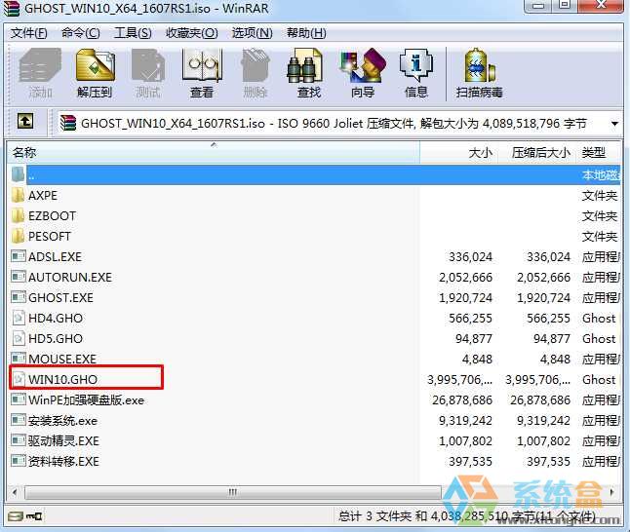Screen dimensions: 630x532
Task: Go up one level with arrow button
Action: point(25,121)
